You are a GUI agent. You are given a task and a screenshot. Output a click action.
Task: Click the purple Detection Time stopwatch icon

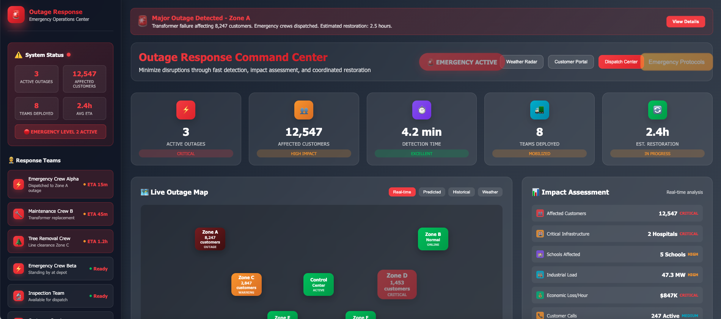pyautogui.click(x=422, y=110)
